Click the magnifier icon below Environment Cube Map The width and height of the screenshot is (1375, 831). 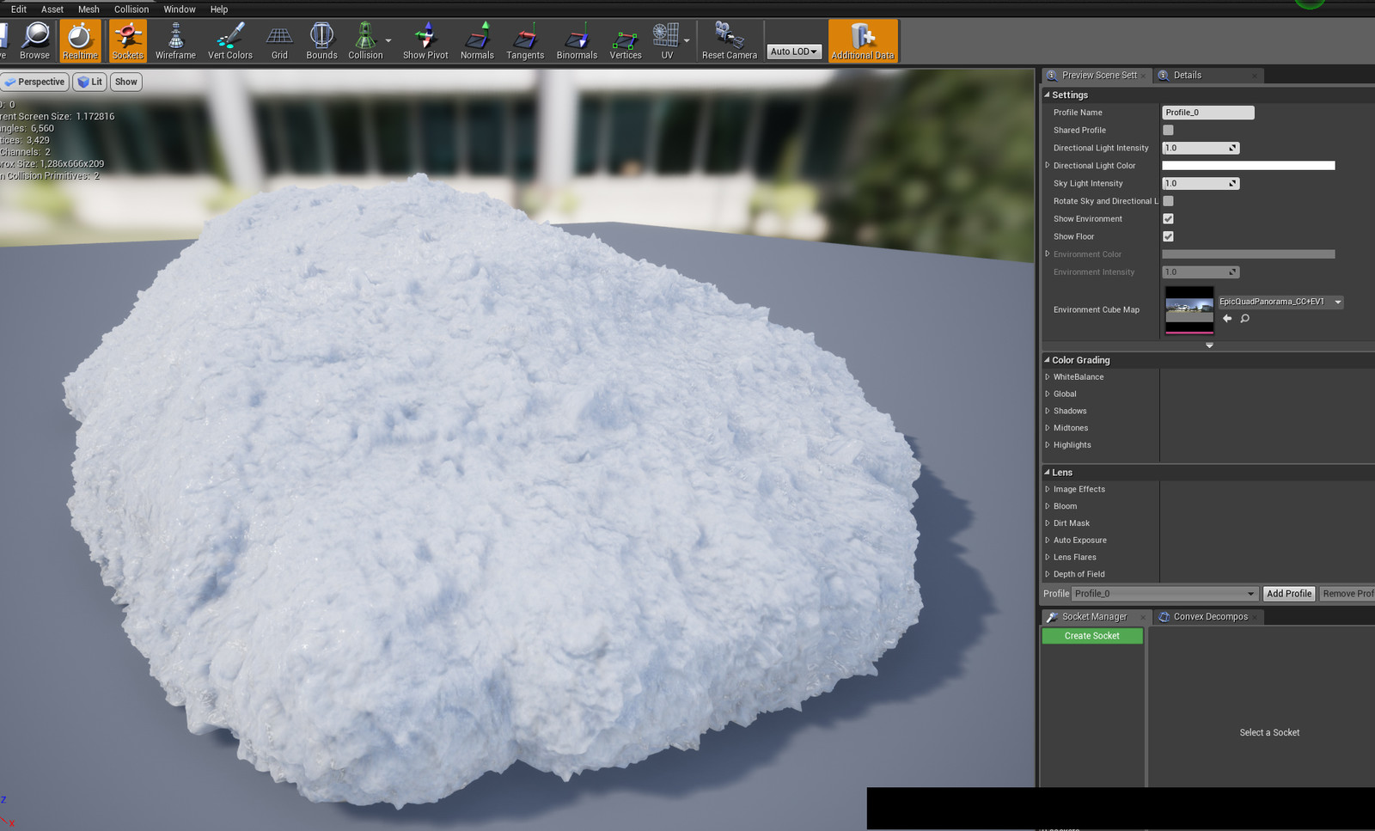1244,318
